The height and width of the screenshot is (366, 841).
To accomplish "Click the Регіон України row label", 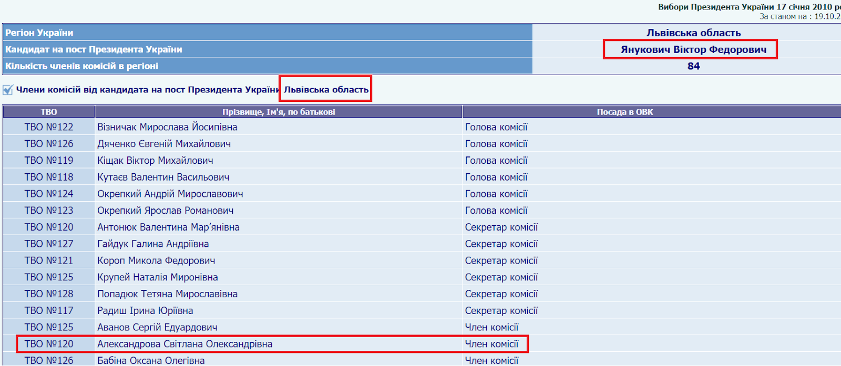I will pos(39,33).
